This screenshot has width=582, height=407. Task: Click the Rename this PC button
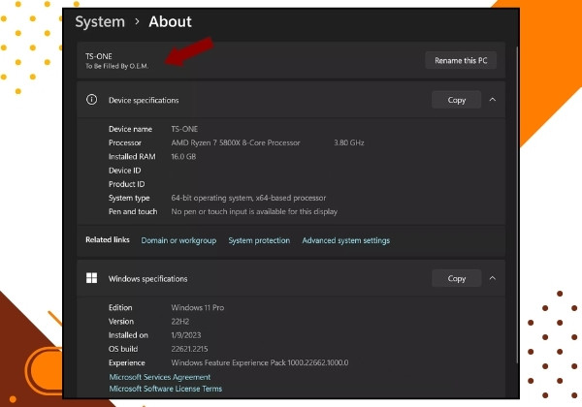tap(461, 60)
